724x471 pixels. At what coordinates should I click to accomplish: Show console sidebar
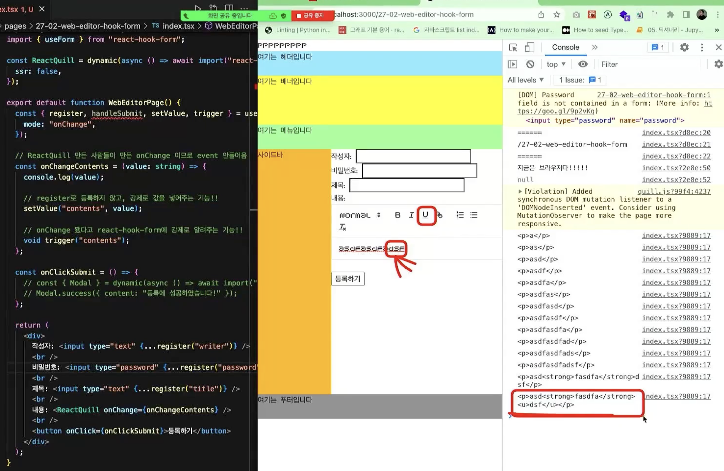point(512,64)
